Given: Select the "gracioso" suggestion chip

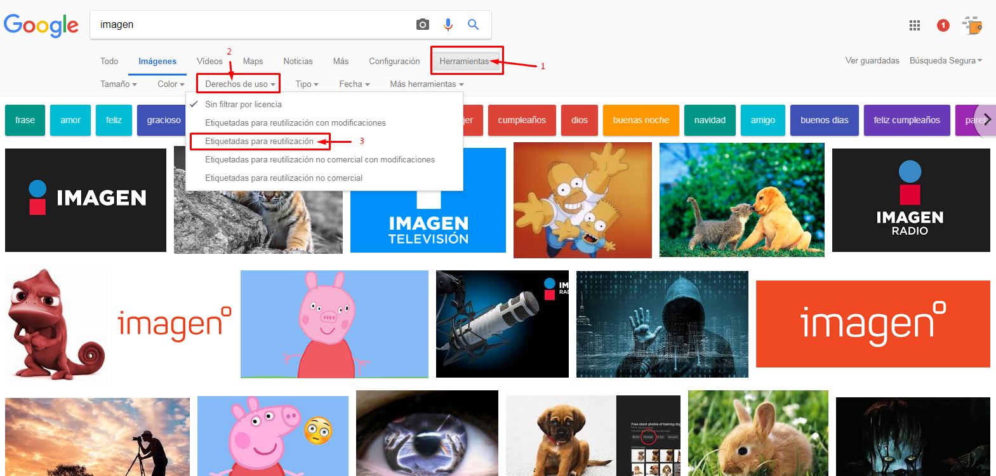Looking at the screenshot, I should click(x=161, y=120).
